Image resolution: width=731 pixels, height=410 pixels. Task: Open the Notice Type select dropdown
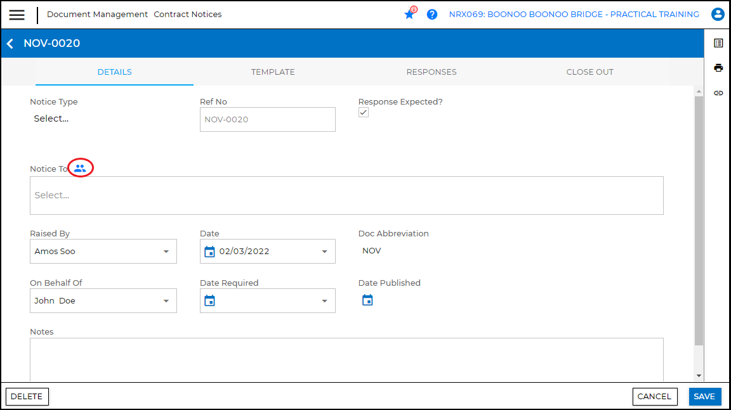click(x=51, y=119)
